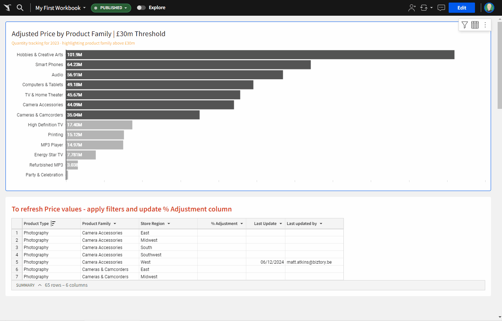Image resolution: width=502 pixels, height=321 pixels.
Task: Open Last updated by column menu arrow
Action: tap(321, 223)
